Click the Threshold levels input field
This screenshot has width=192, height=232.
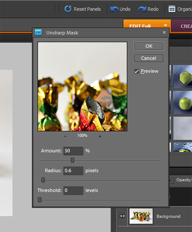coord(73,190)
